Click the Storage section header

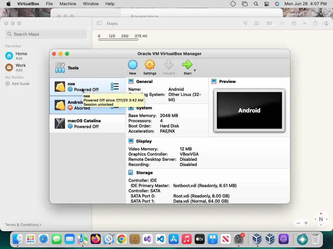click(144, 172)
